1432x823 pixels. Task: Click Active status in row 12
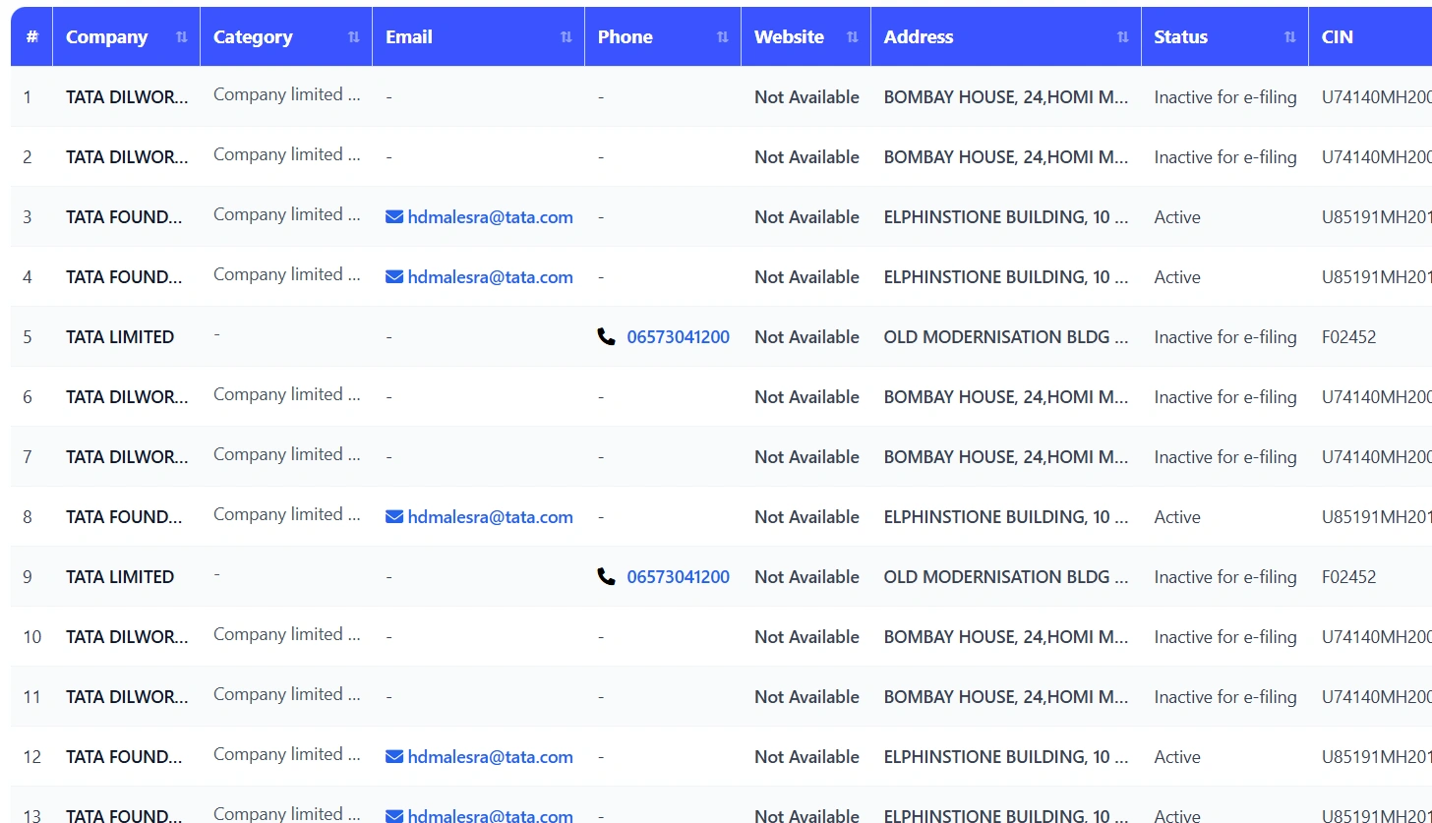point(1177,757)
